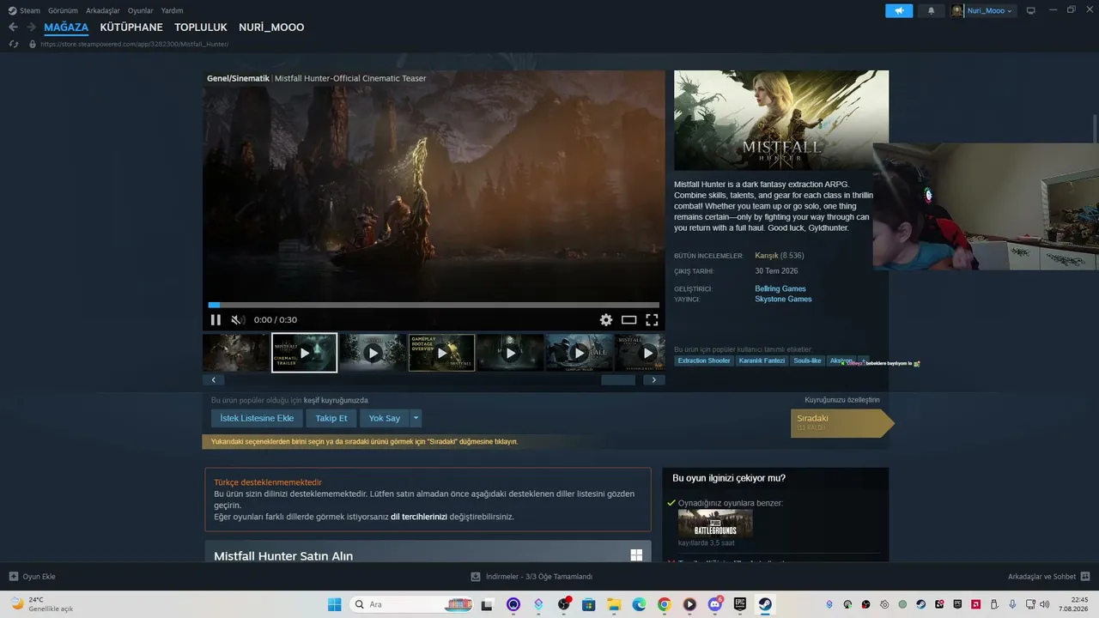
Task: Toggle theater mode in the video player
Action: click(629, 320)
